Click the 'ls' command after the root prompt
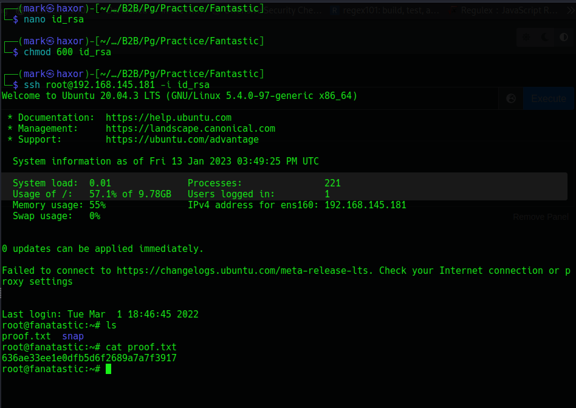This screenshot has width=576, height=408. (x=111, y=325)
